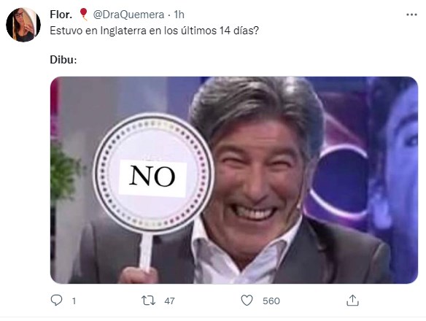Click the woman's face on the image's right edge

tap(402, 152)
